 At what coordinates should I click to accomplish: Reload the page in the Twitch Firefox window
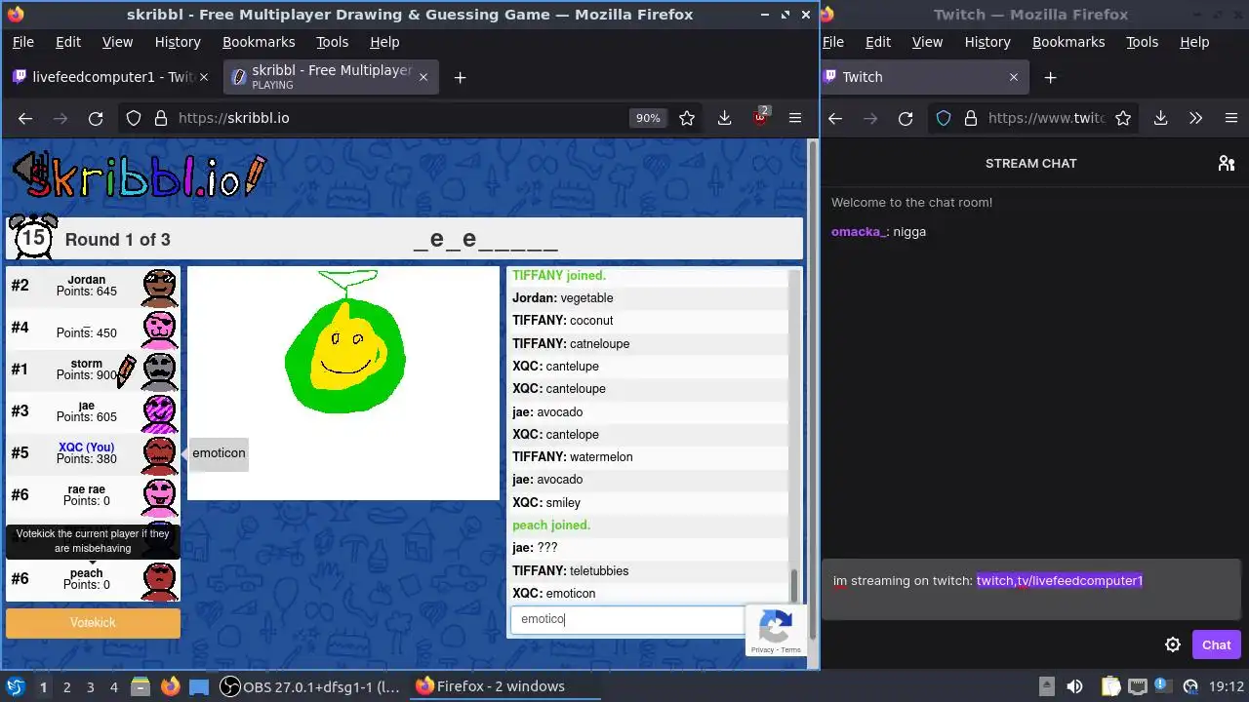[906, 118]
